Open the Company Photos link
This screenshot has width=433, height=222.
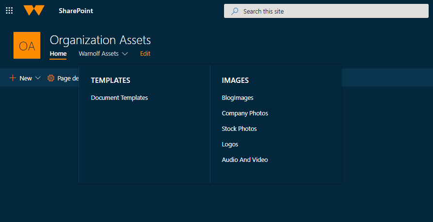[x=245, y=113]
